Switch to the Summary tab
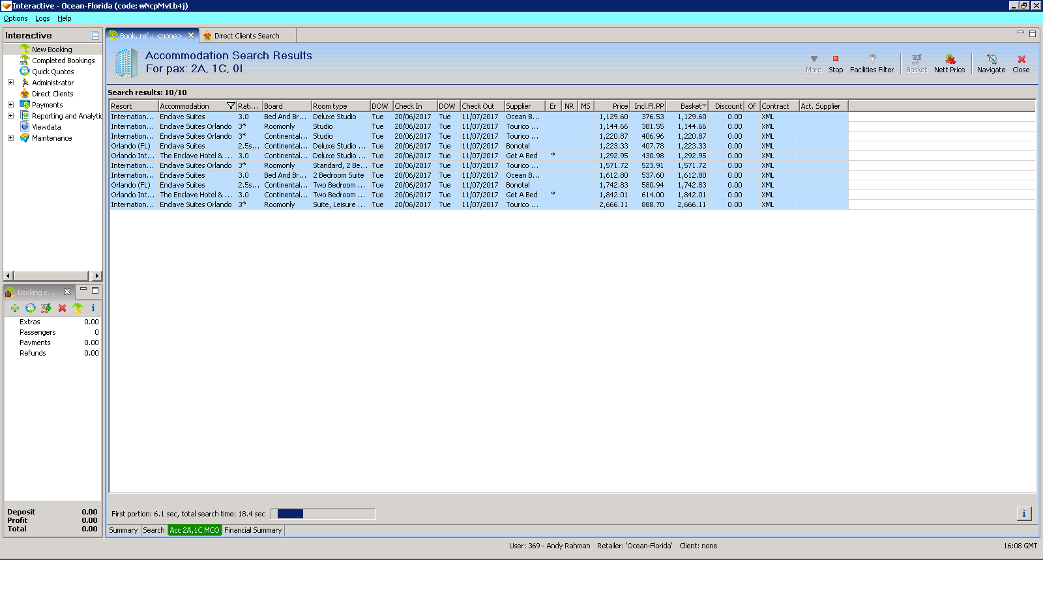This screenshot has width=1043, height=603. click(123, 530)
